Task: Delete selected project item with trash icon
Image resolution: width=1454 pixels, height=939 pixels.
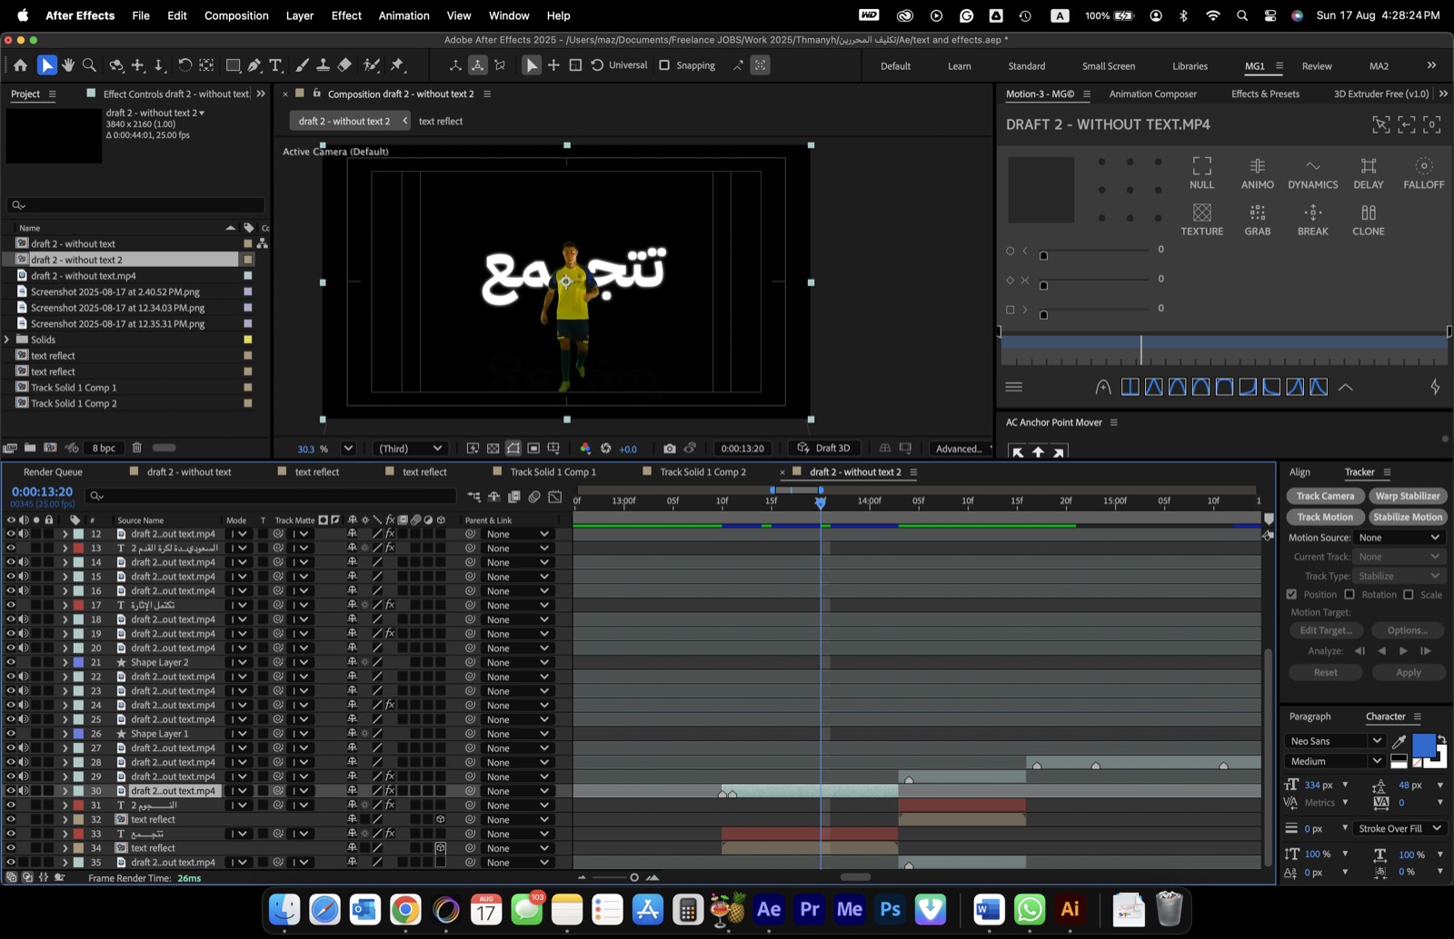Action: pyautogui.click(x=137, y=448)
